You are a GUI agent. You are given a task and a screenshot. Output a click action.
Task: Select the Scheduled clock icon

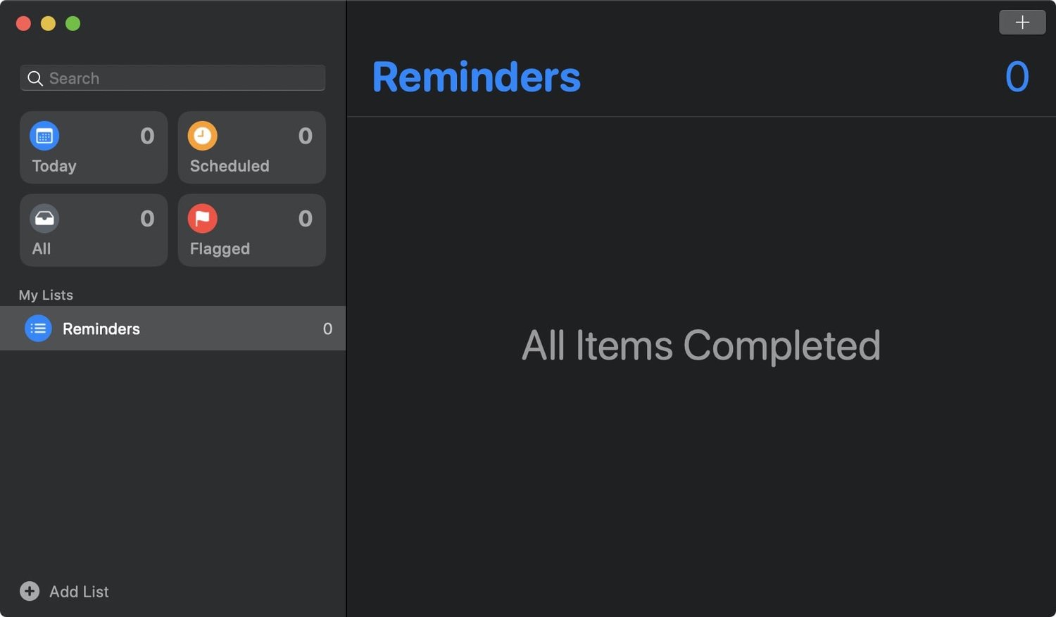click(x=203, y=136)
